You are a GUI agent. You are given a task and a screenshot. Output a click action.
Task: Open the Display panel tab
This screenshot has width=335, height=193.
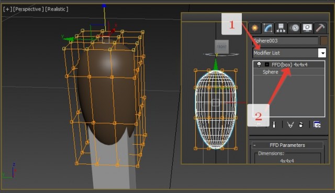tap(307, 28)
